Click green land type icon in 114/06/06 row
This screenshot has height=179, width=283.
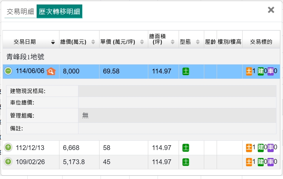[186, 71]
